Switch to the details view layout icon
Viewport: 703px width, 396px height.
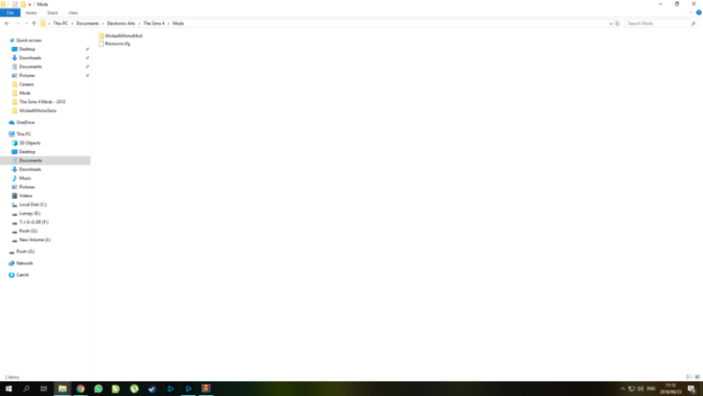point(689,376)
